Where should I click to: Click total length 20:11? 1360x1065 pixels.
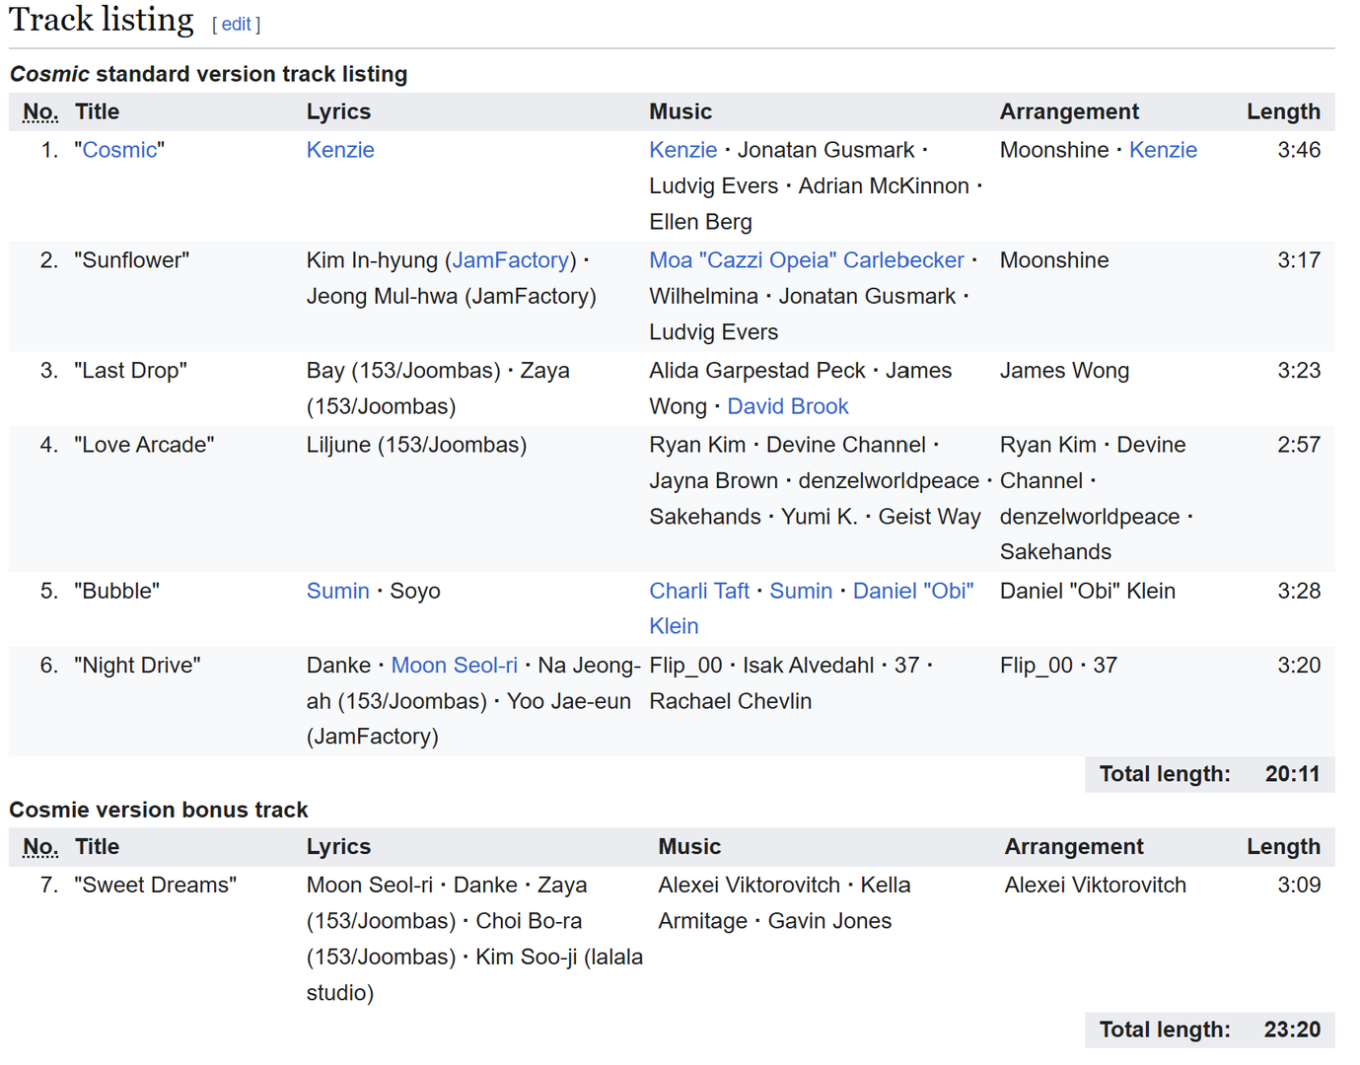click(1292, 774)
